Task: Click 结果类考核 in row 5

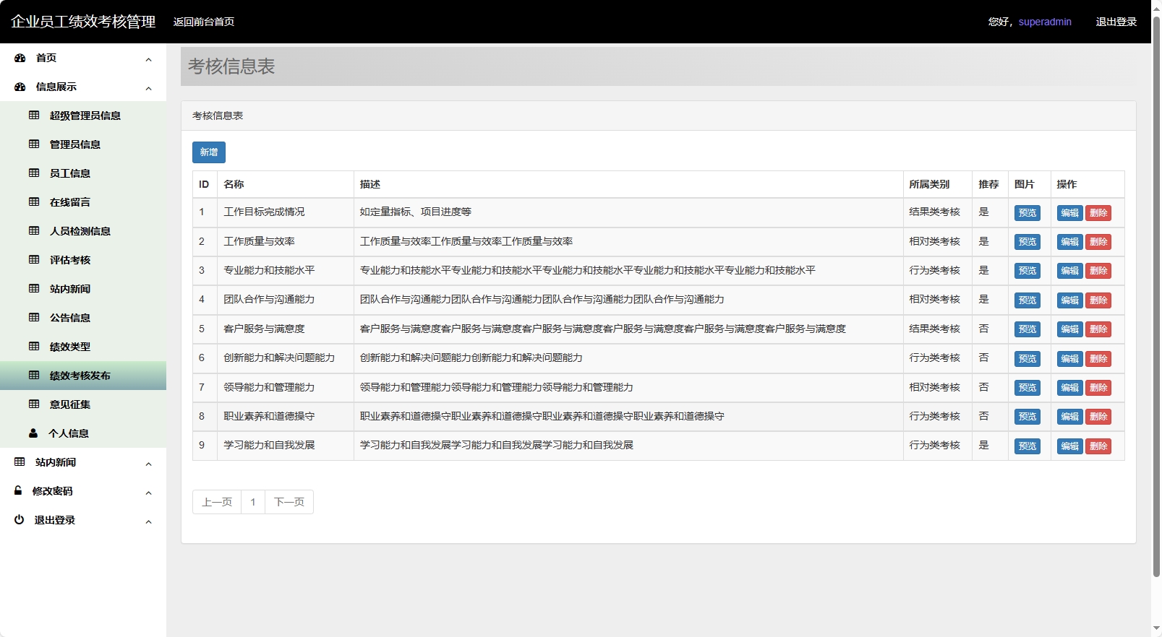Action: coord(934,329)
